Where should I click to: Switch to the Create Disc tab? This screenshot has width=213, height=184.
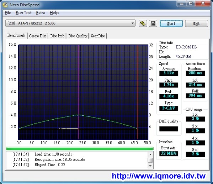point(38,36)
